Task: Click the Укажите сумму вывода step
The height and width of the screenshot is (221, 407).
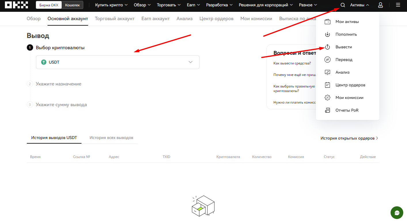Action: [61, 105]
